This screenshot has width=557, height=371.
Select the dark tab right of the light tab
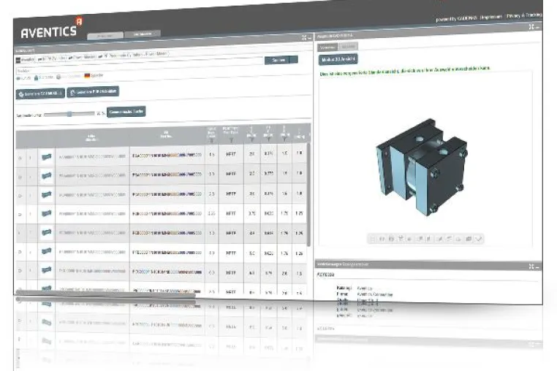pos(143,34)
